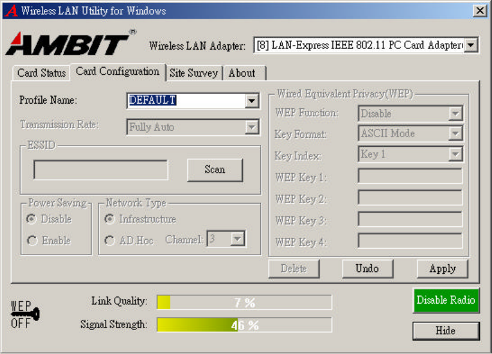The width and height of the screenshot is (492, 354).
Task: Open the Key Index dropdown
Action: [x=455, y=154]
